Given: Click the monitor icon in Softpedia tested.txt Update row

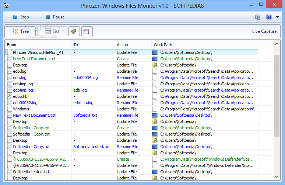Looking at the screenshot, I should point(155,172).
